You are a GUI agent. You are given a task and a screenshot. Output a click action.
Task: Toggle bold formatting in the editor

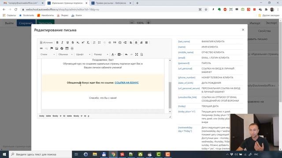(x=57, y=43)
